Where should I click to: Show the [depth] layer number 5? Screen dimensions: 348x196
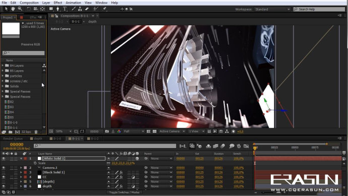click(x=4, y=182)
